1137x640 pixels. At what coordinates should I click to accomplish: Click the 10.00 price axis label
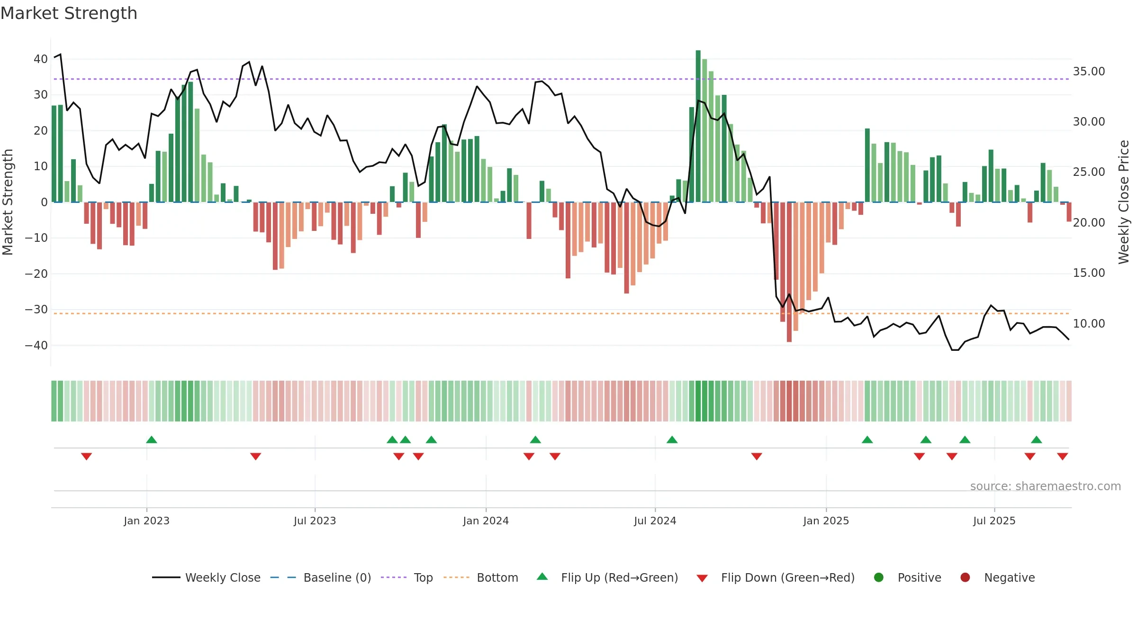[1089, 324]
